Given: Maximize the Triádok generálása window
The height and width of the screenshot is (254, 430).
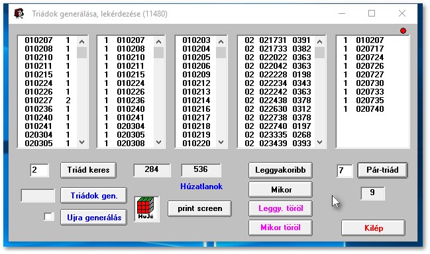Looking at the screenshot, I should click(x=372, y=13).
